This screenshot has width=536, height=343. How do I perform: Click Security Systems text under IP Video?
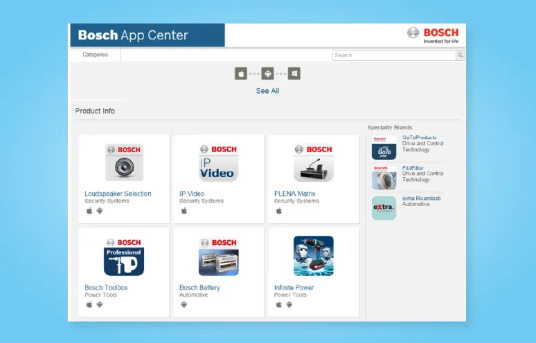[x=202, y=201]
